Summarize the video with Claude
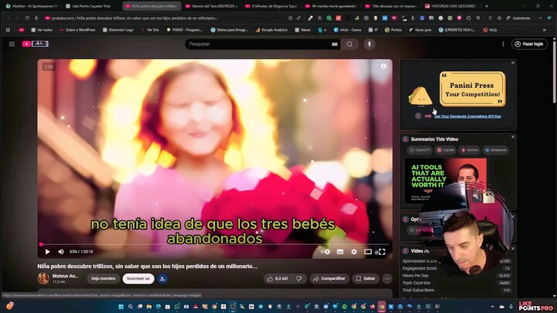This screenshot has height=313, width=557. coord(446,150)
